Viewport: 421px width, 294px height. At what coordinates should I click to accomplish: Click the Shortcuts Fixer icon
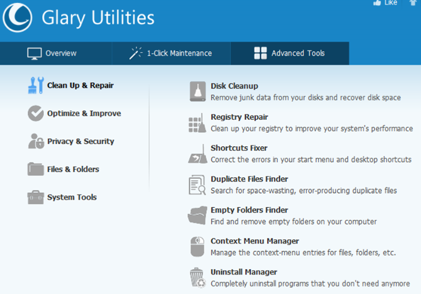click(198, 154)
